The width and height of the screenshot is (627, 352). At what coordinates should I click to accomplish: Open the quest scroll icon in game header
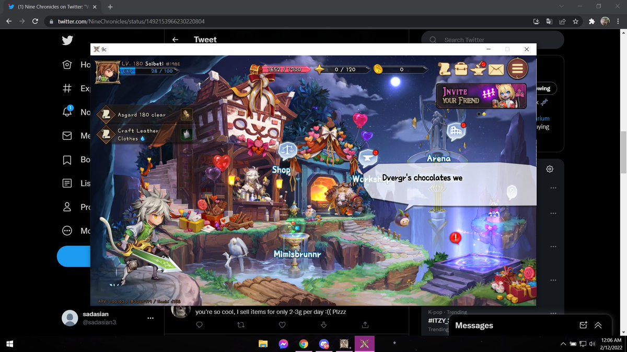[445, 68]
